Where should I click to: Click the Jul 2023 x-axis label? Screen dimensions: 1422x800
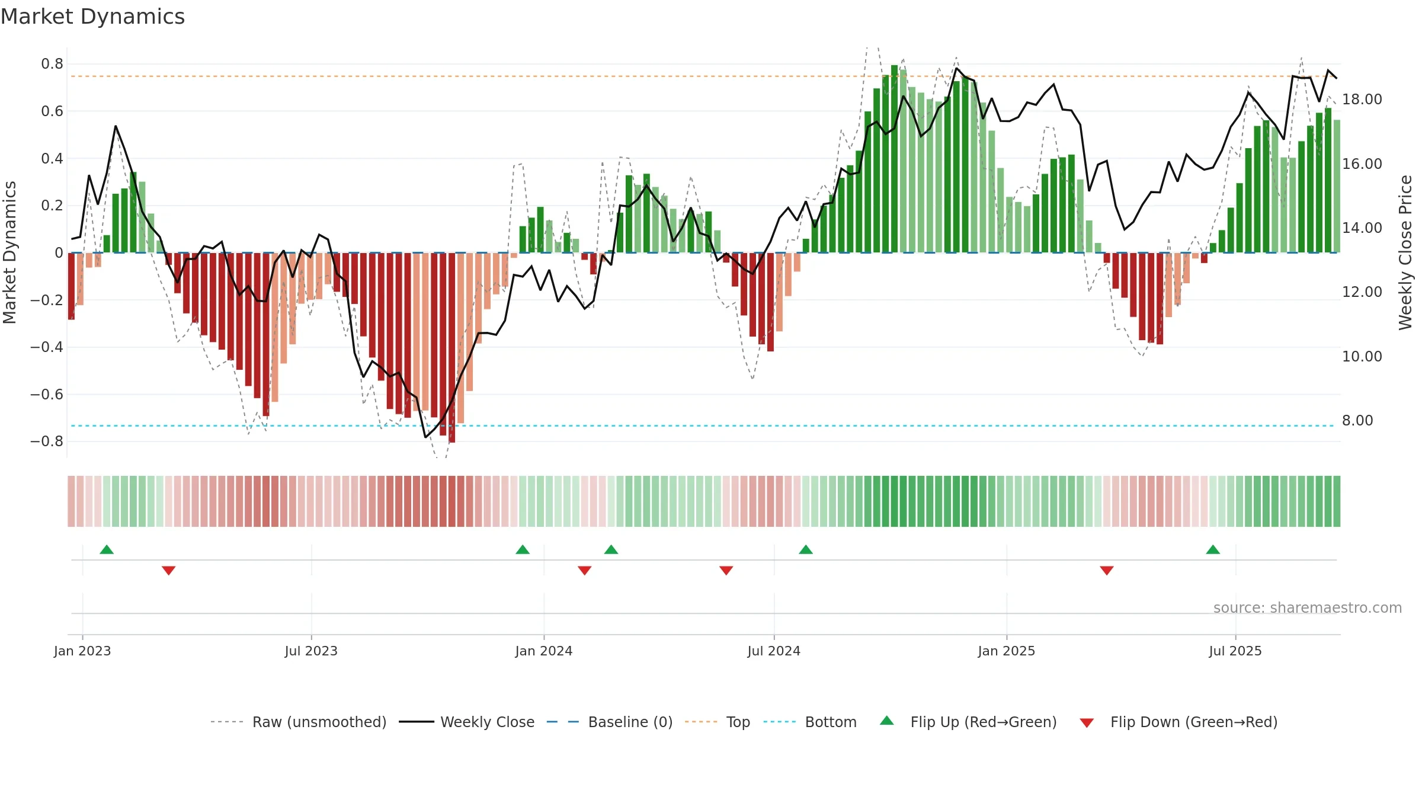click(x=311, y=651)
